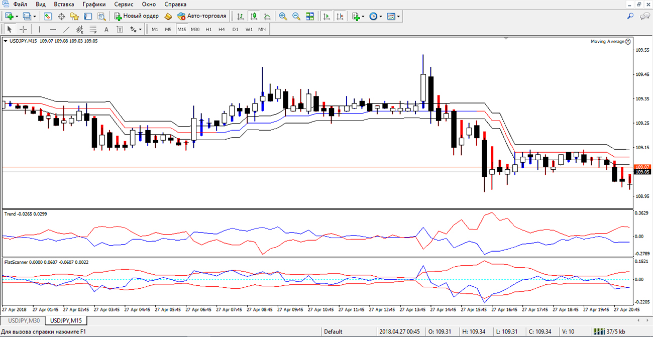Screen dimensions: 653x337
Task: Click the Periods clock icon
Action: coord(373,16)
